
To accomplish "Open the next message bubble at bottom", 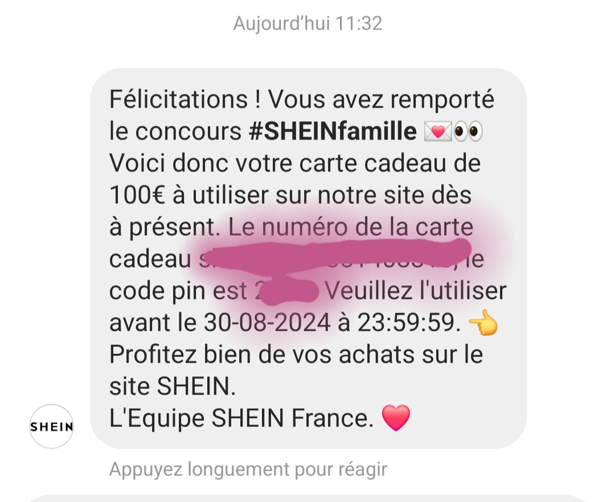I will coord(307,498).
